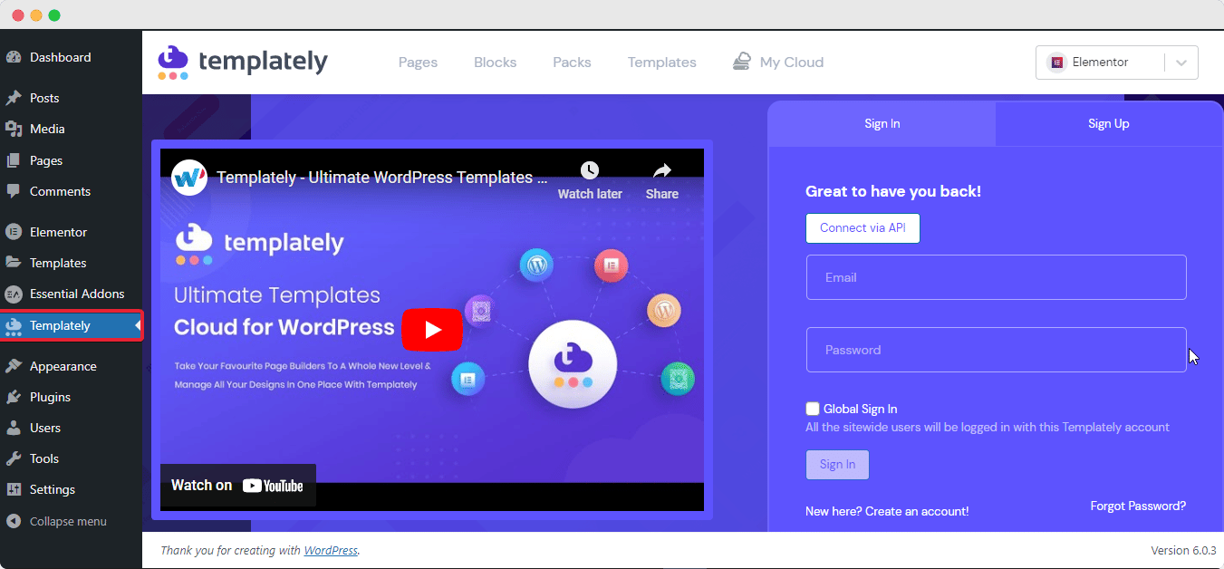Open Settings menu label
Viewport: 1224px width, 569px height.
coord(53,489)
